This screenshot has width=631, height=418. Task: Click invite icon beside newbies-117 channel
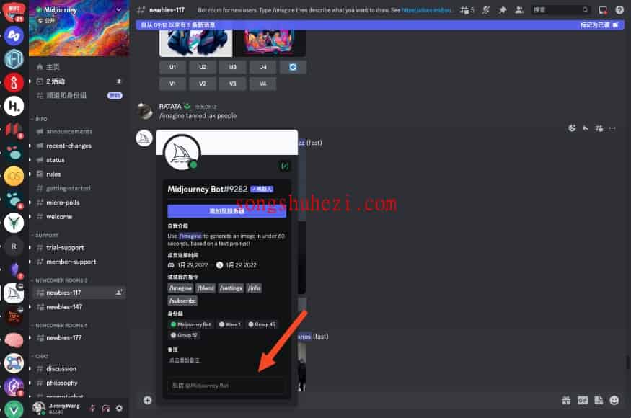point(119,293)
